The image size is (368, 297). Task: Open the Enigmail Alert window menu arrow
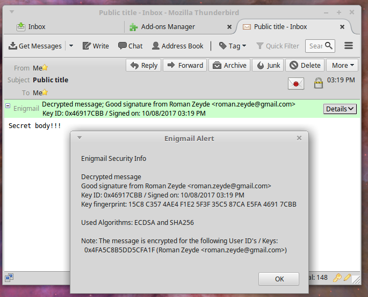point(80,137)
